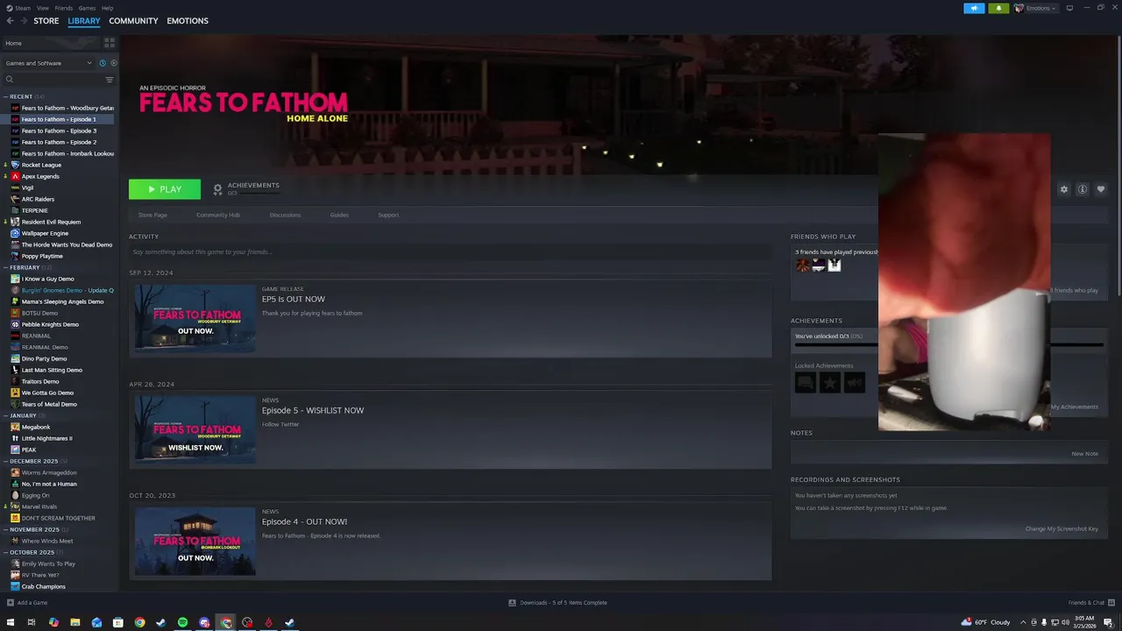The width and height of the screenshot is (1122, 631).
Task: Open the library grid collections view icon
Action: pyautogui.click(x=110, y=42)
